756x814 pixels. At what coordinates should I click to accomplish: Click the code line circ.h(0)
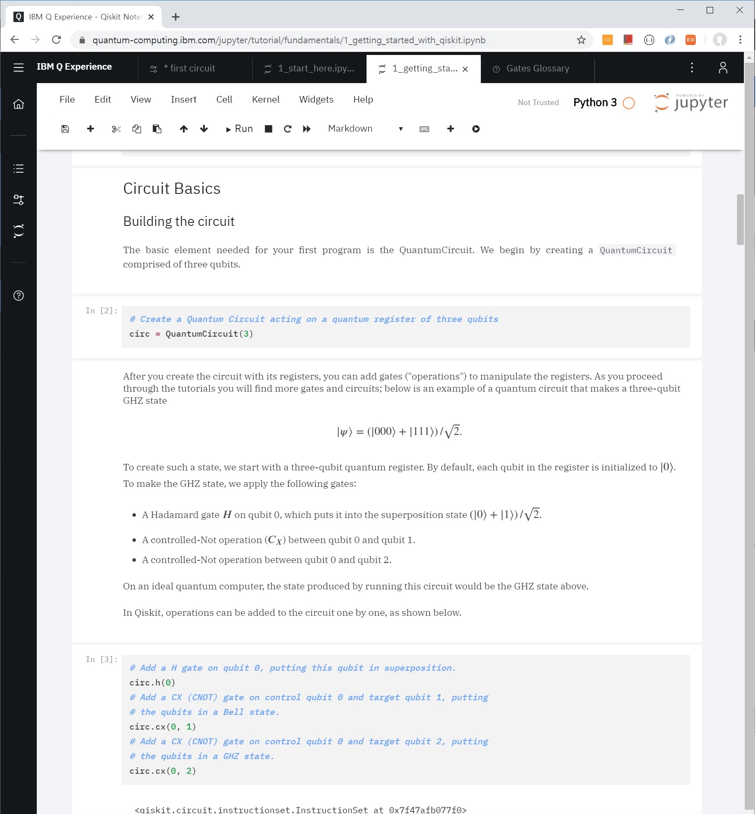(x=152, y=682)
